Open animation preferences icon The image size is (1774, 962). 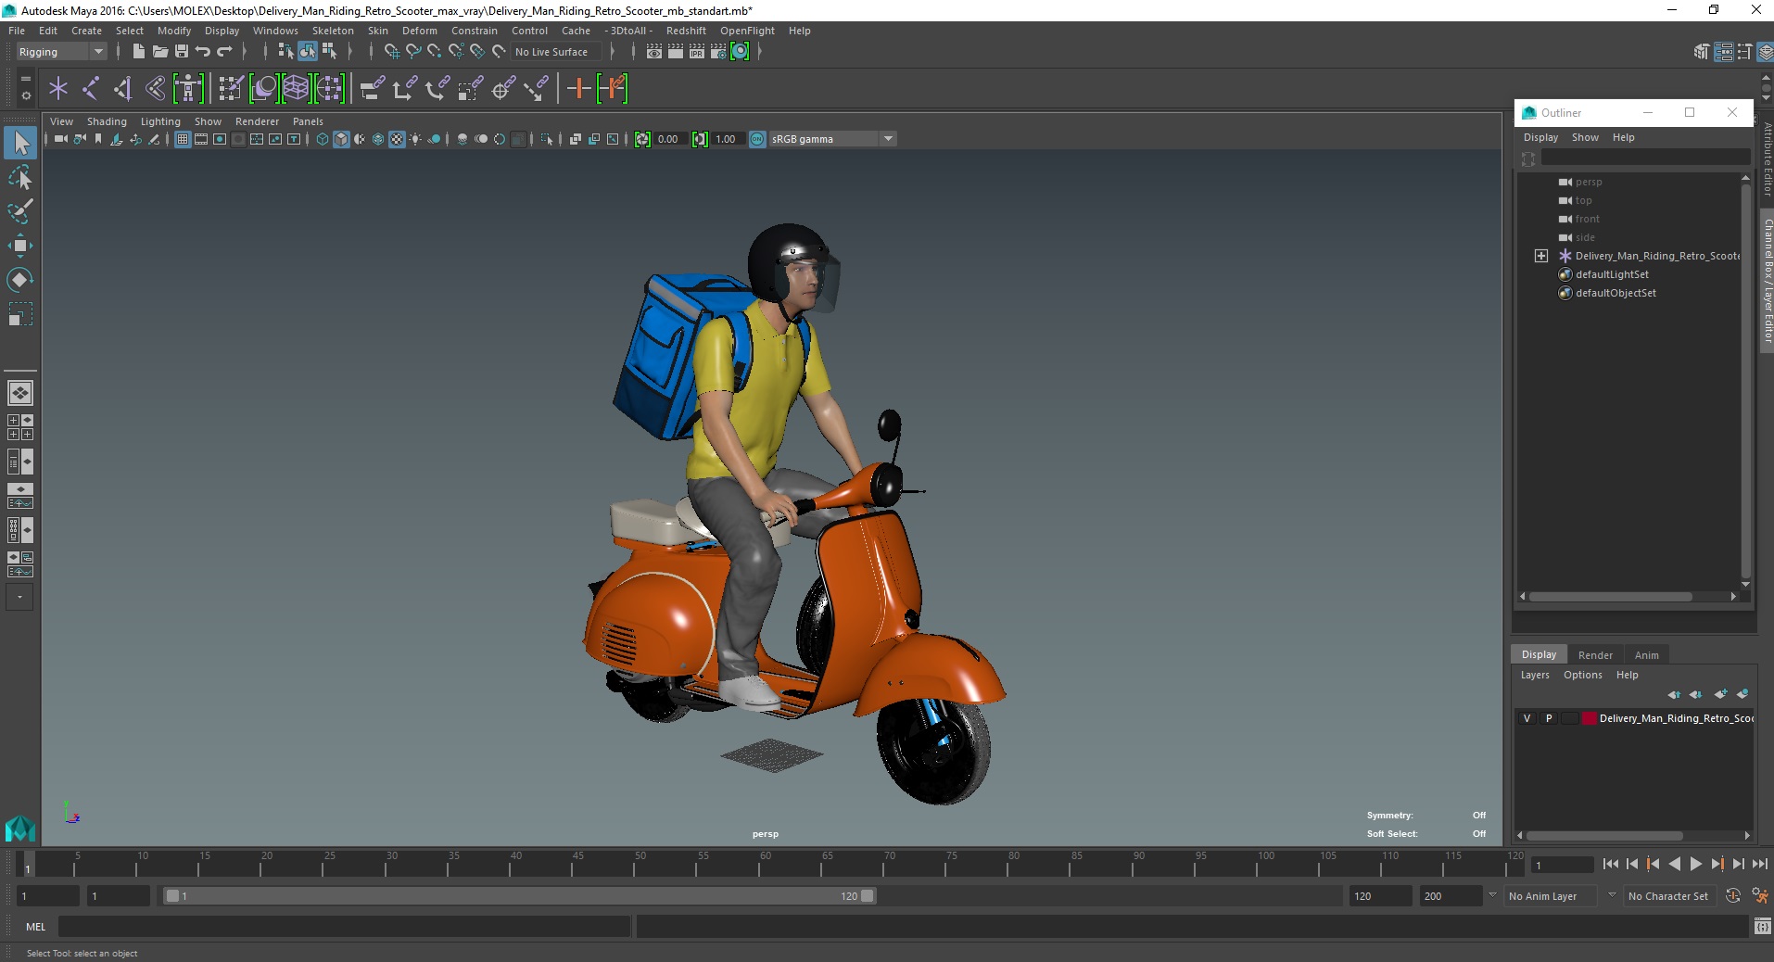tap(1759, 895)
